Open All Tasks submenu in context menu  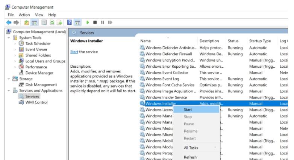196,148
